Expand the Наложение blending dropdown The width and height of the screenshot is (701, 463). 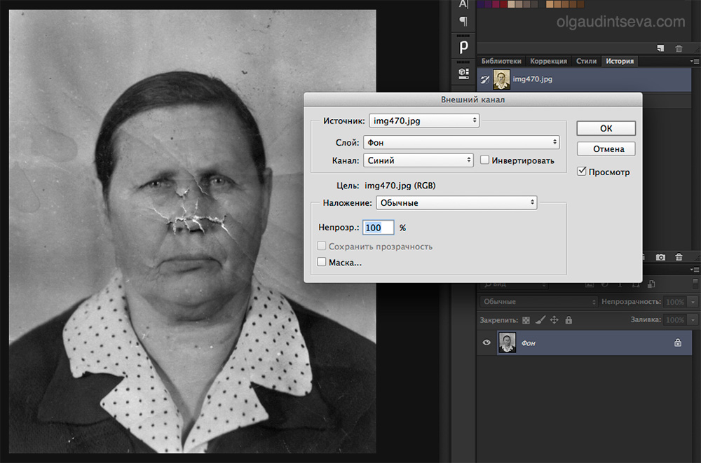click(456, 203)
